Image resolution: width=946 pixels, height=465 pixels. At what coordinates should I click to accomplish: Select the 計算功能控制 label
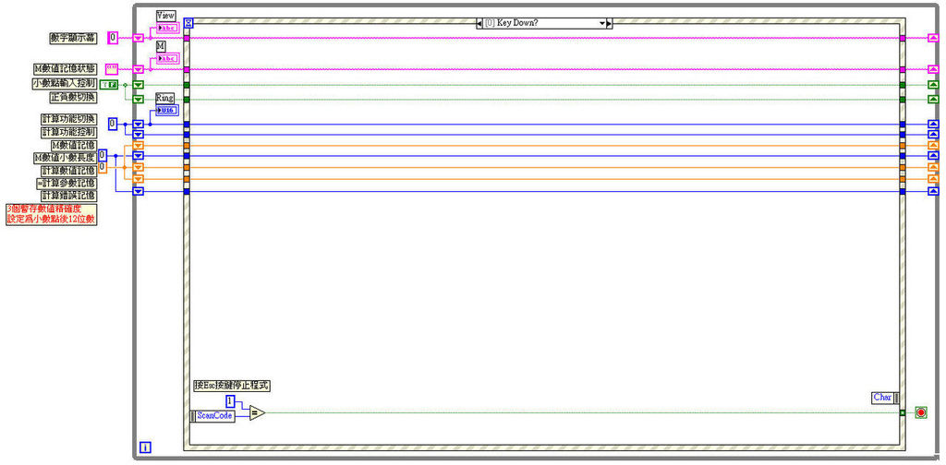coord(68,132)
